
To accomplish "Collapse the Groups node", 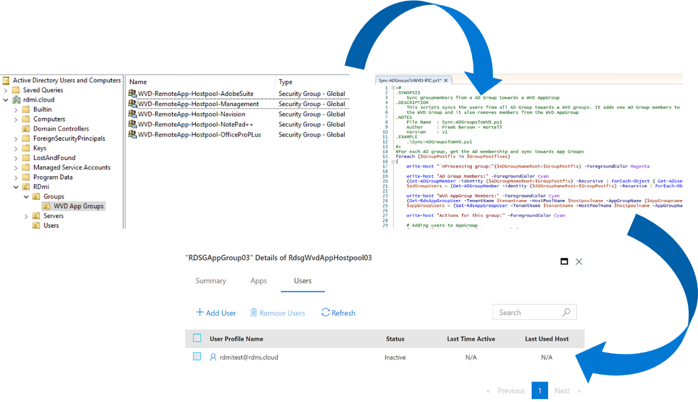I will (26, 196).
